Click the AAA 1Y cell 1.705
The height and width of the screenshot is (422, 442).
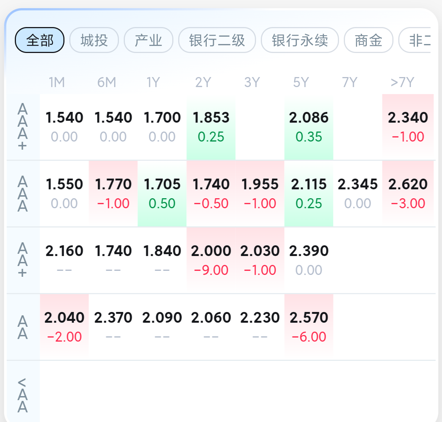162,193
